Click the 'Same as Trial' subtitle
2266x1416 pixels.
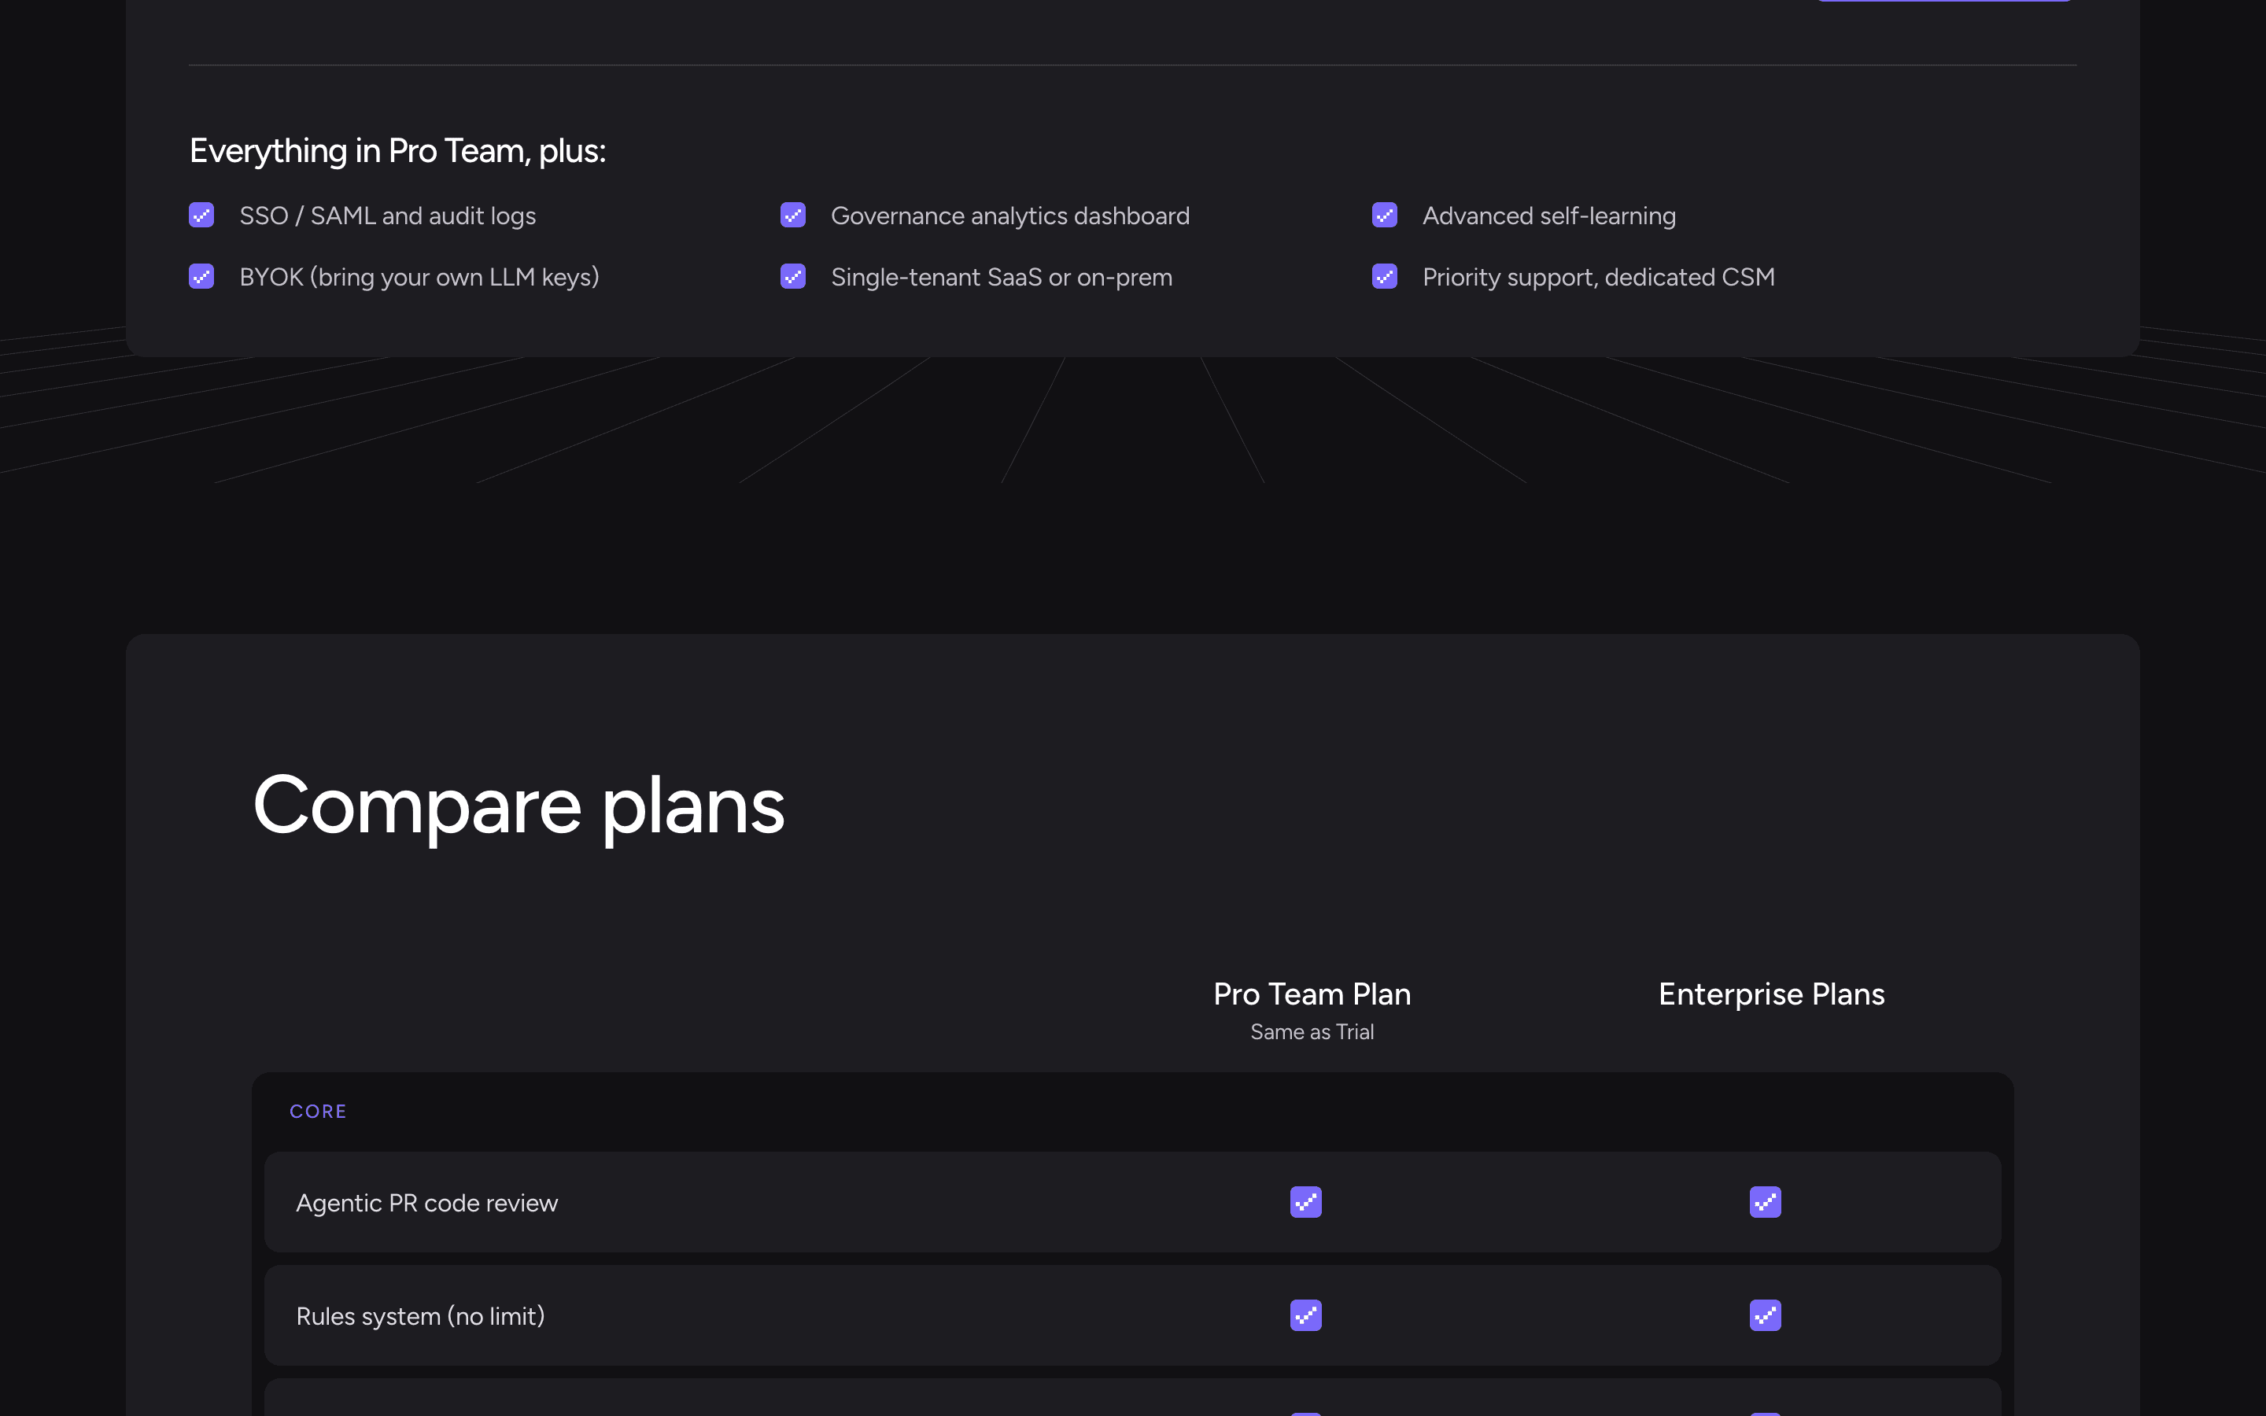pos(1312,1032)
